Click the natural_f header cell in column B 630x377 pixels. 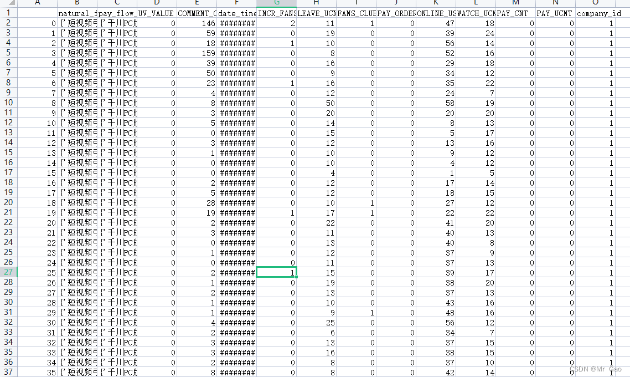click(x=77, y=13)
